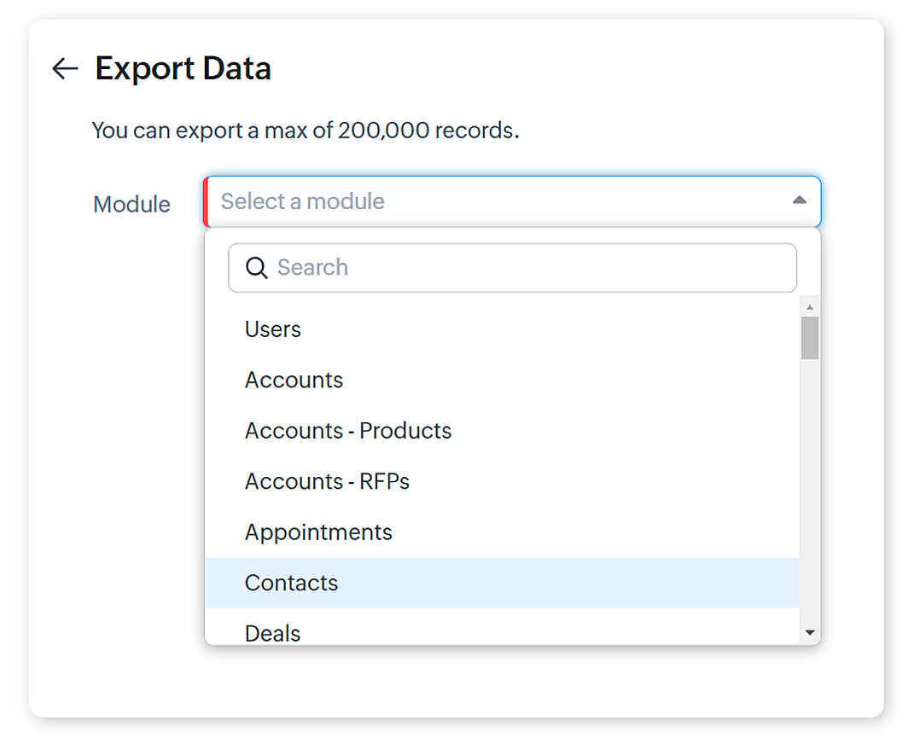Collapse the module dropdown using its caret
Viewport: 914px width, 738px height.
tap(799, 200)
